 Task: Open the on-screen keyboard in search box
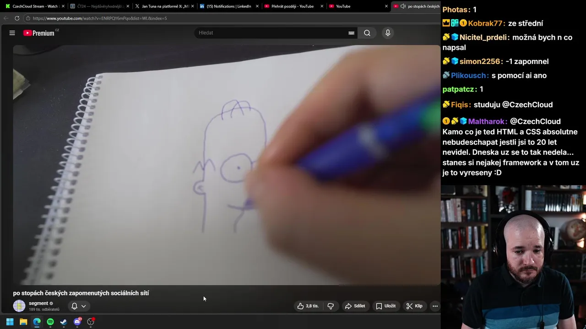point(351,33)
